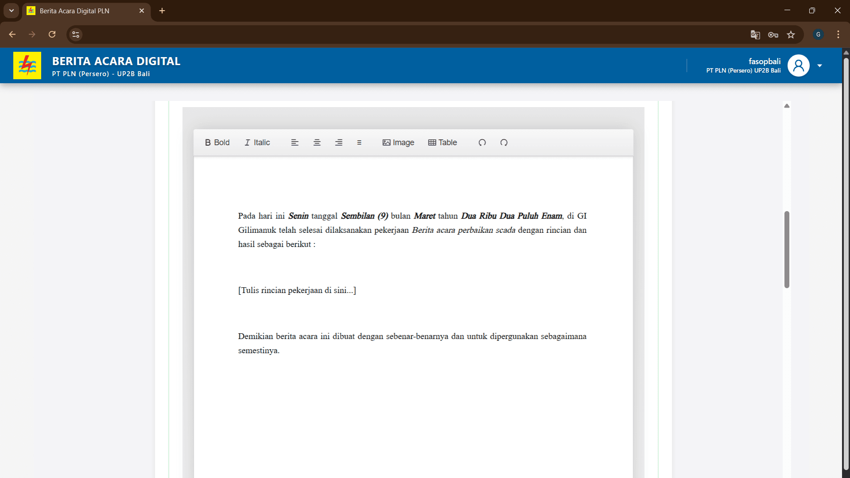The height and width of the screenshot is (478, 850).
Task: Justify text using the justify icon
Action: [x=359, y=143]
